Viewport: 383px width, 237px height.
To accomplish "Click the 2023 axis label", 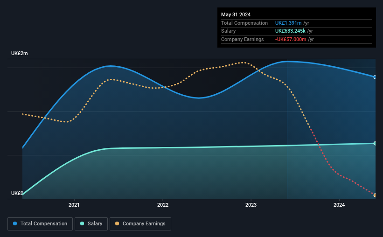I will click(251, 205).
